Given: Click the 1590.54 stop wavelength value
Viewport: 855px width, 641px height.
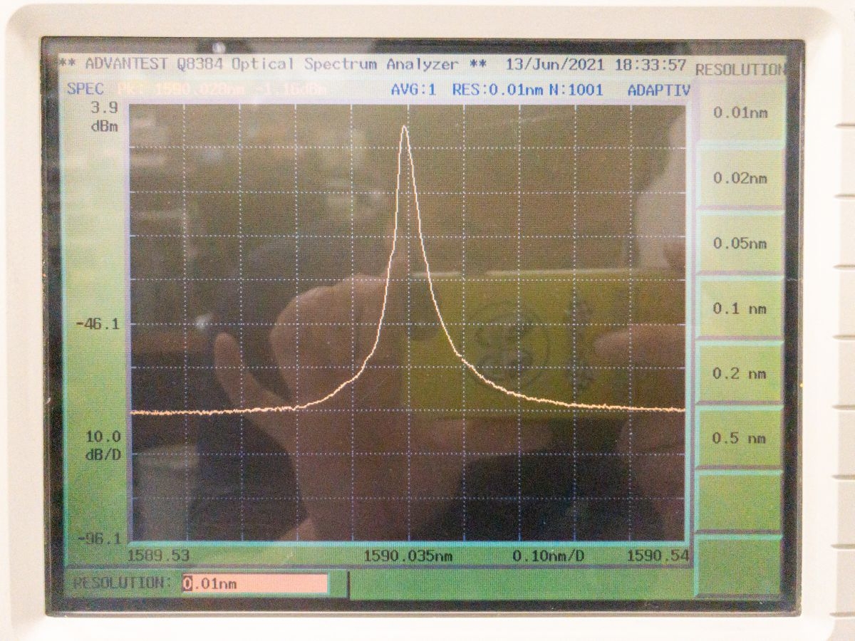Looking at the screenshot, I should click(657, 556).
